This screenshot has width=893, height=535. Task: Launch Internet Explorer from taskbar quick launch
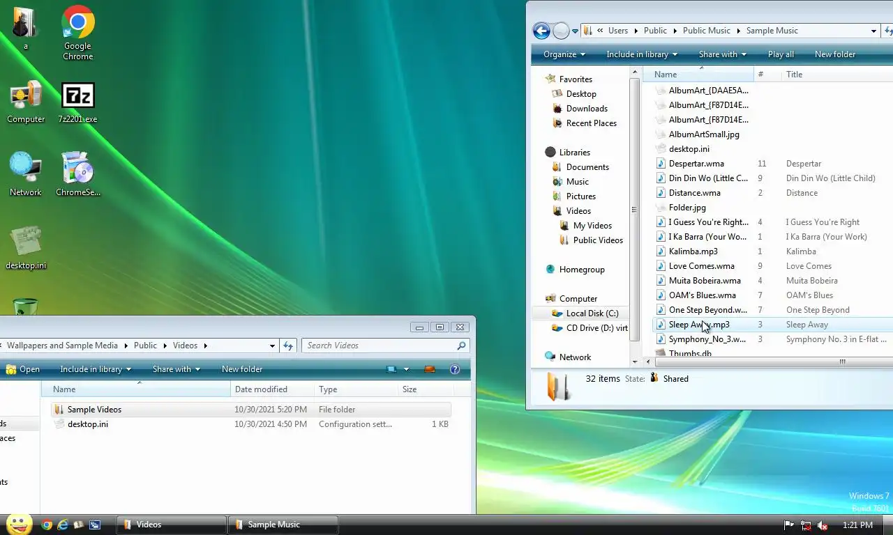(63, 525)
